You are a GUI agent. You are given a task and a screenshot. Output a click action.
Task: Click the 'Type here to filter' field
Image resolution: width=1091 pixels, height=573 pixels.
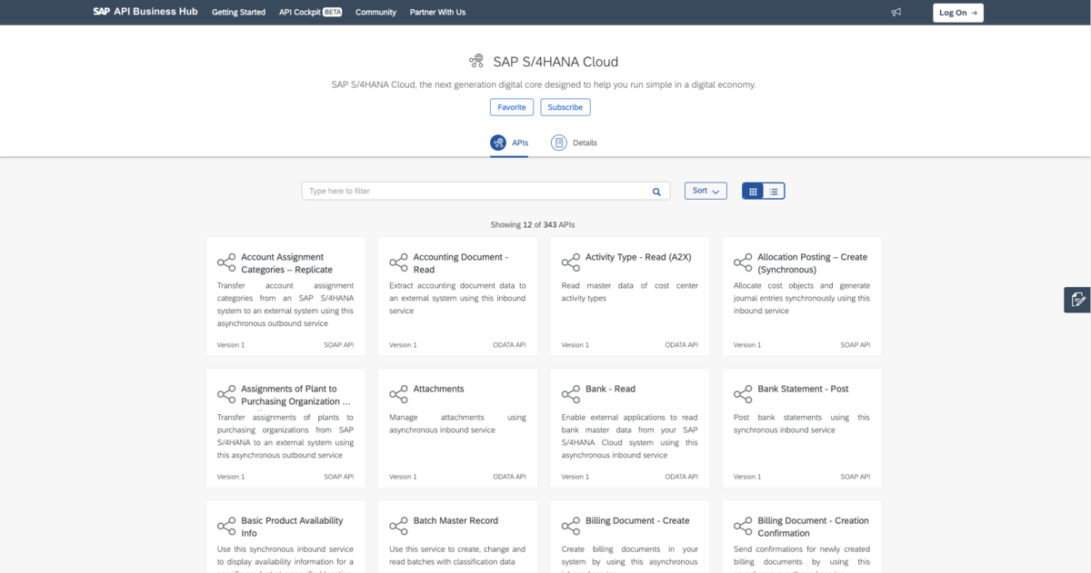485,191
